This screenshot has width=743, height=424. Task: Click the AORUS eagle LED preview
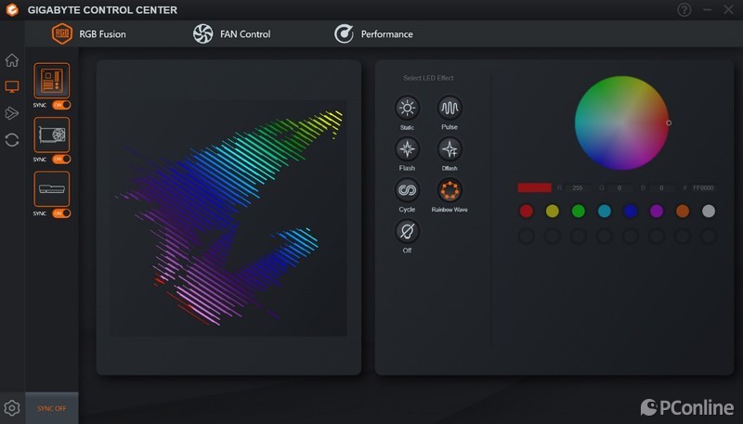(228, 218)
